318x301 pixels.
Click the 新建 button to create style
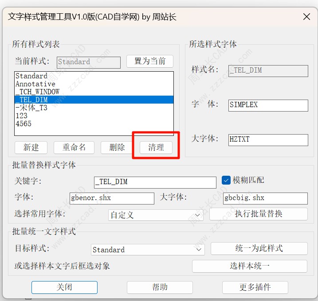pos(31,147)
